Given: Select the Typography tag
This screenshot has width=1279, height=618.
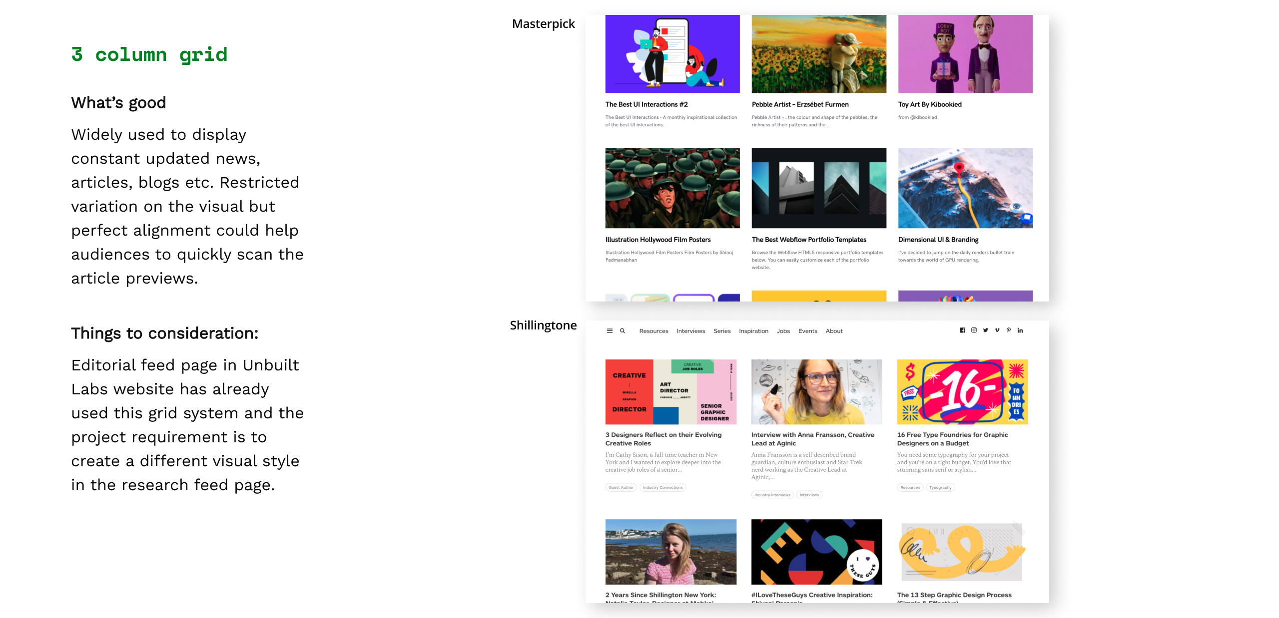Looking at the screenshot, I should 940,488.
